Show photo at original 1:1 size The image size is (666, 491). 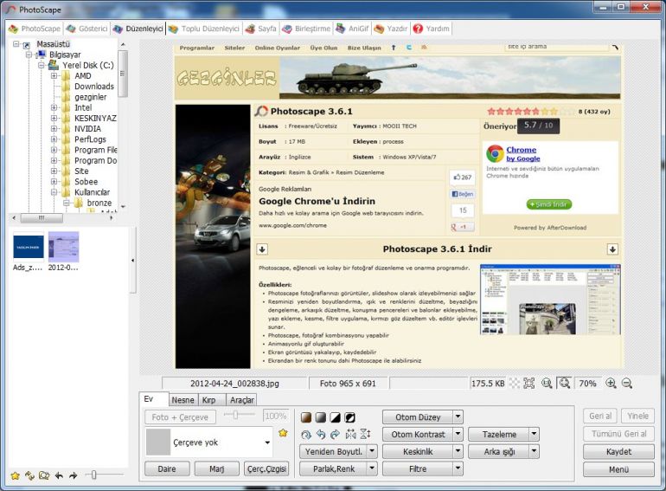pos(547,383)
